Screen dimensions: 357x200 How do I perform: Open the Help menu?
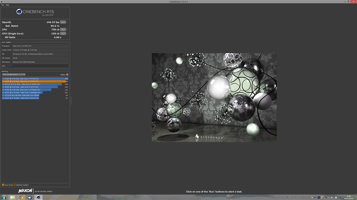(x=7, y=5)
